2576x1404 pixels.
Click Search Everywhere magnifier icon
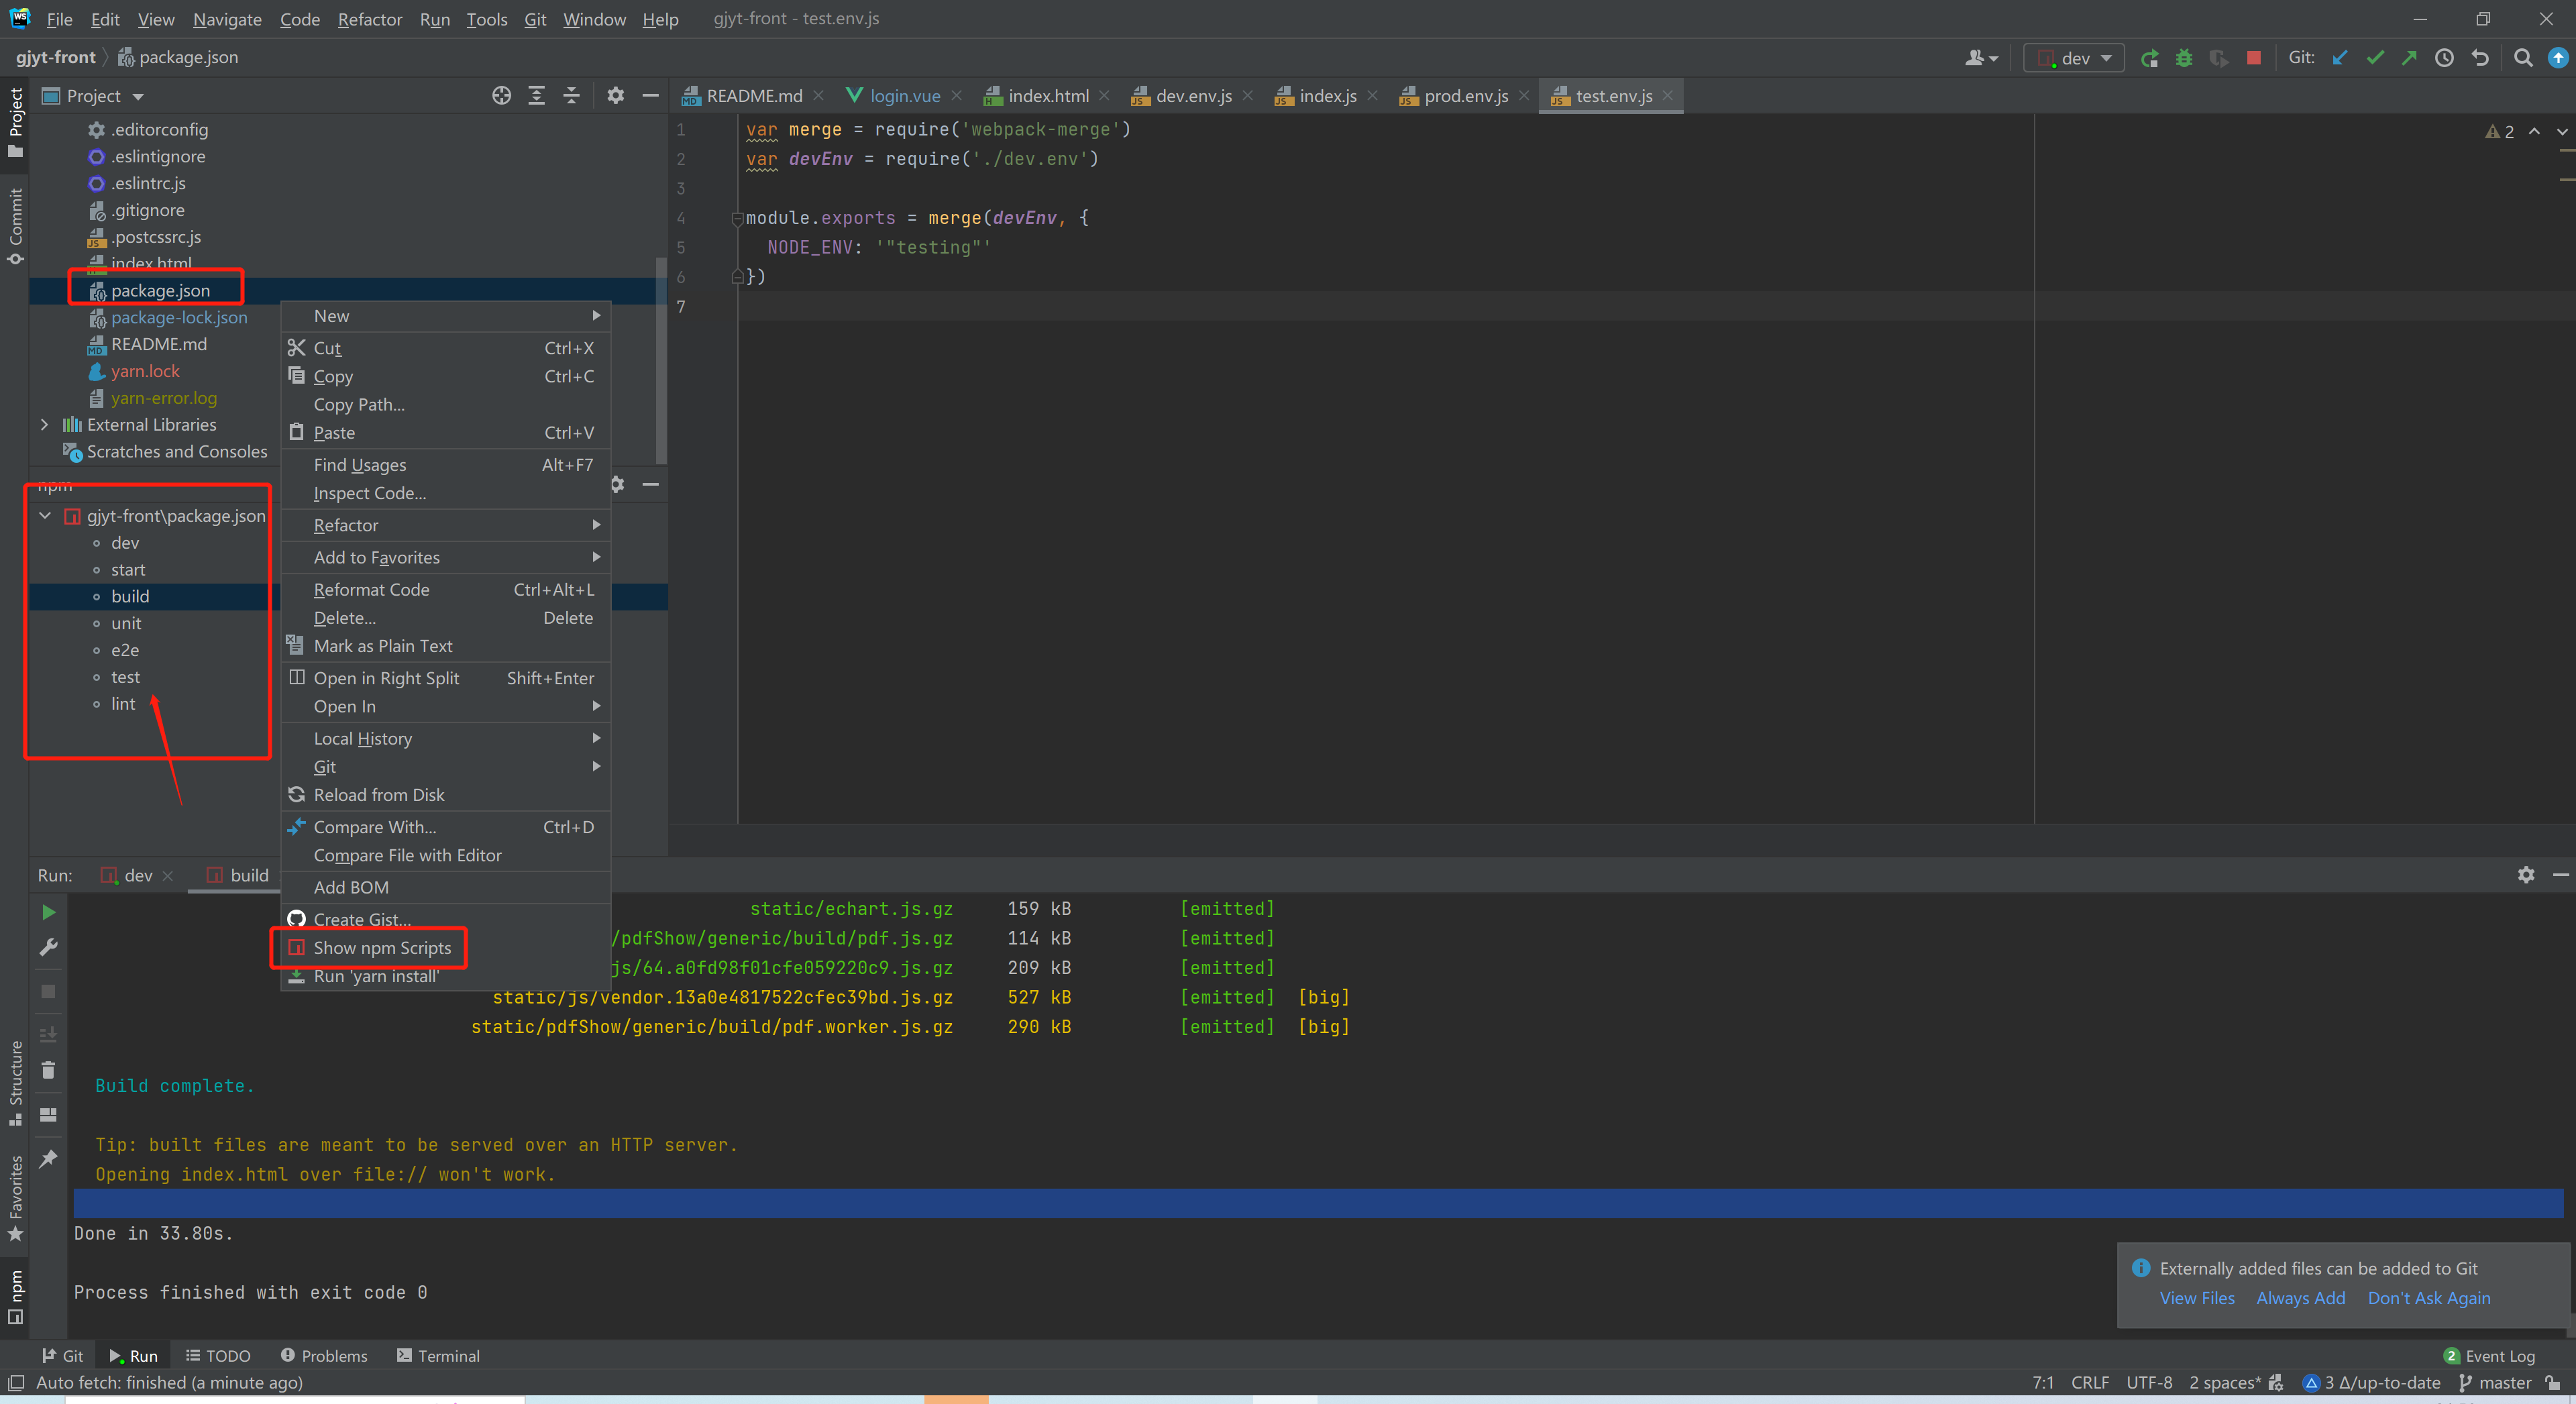(x=2523, y=58)
